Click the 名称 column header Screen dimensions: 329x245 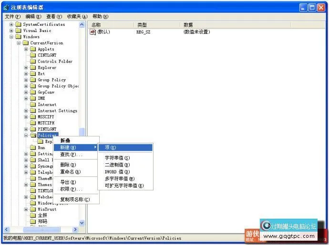pyautogui.click(x=111, y=25)
